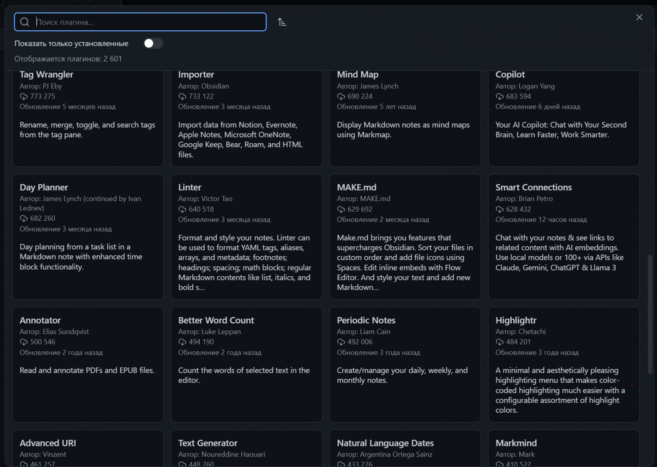Click the author line 'Автор: Logan Yang'

pyautogui.click(x=525, y=86)
